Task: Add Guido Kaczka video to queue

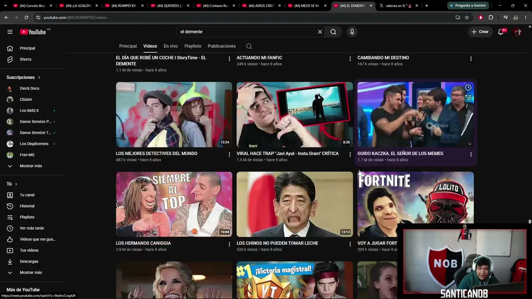Action: click(x=468, y=98)
